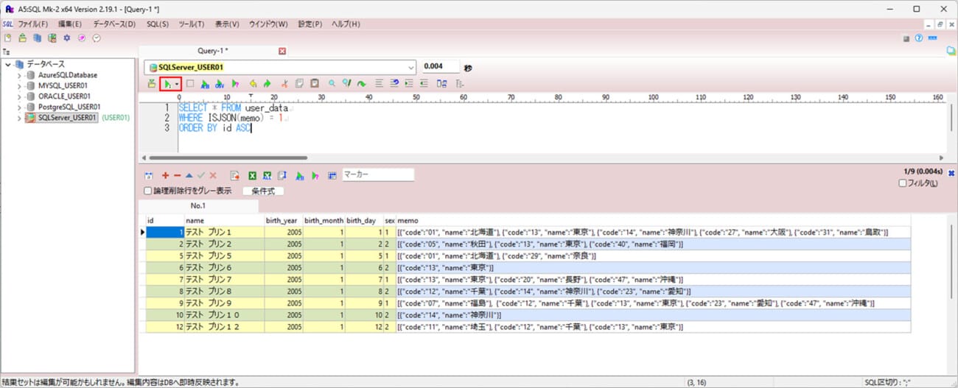Expand the MYSQL_USER01 tree node
This screenshot has height=388, width=958.
pyautogui.click(x=19, y=85)
